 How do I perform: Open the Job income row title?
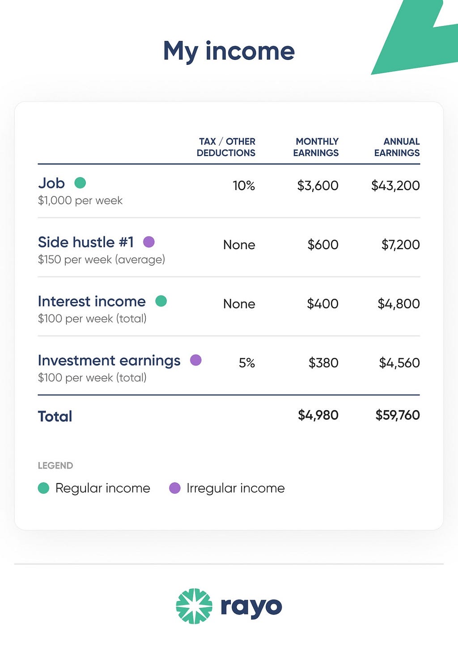51,183
